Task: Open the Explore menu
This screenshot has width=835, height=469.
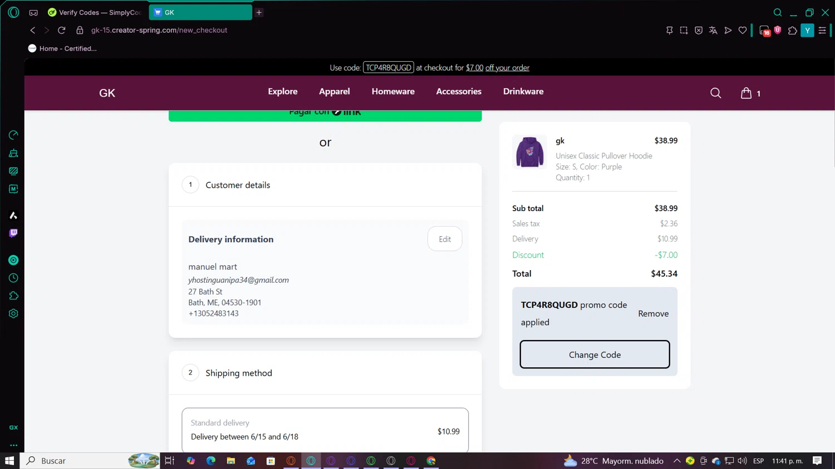Action: click(283, 92)
